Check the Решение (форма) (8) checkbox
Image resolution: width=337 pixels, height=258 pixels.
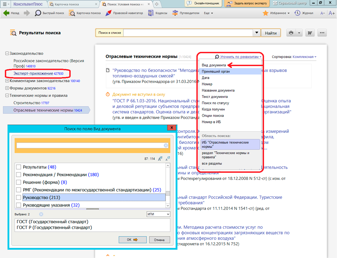tap(19, 182)
